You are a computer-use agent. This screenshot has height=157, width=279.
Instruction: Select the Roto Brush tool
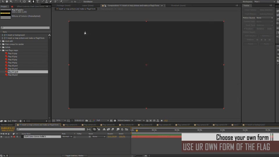tap(56, 1)
